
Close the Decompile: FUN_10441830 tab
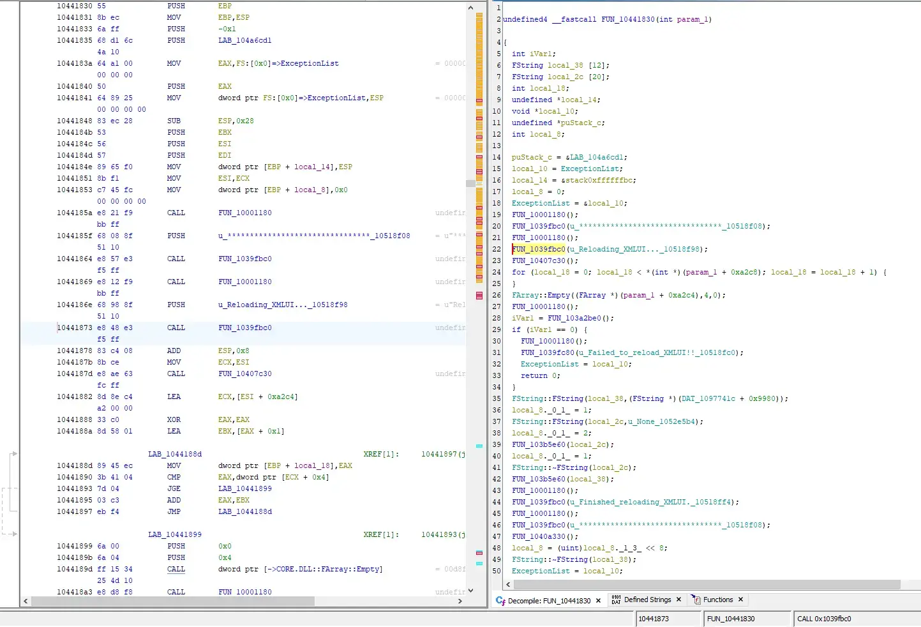tap(598, 601)
